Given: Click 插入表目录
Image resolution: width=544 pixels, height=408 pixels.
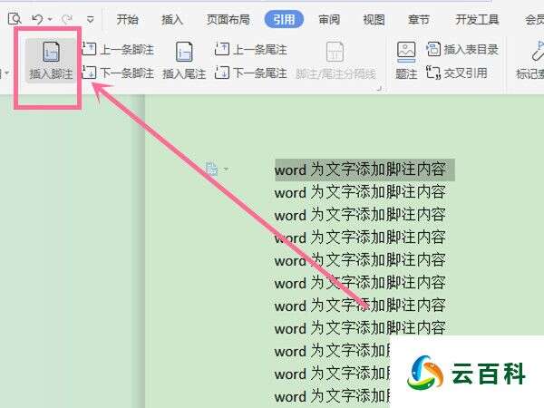Looking at the screenshot, I should (462, 49).
